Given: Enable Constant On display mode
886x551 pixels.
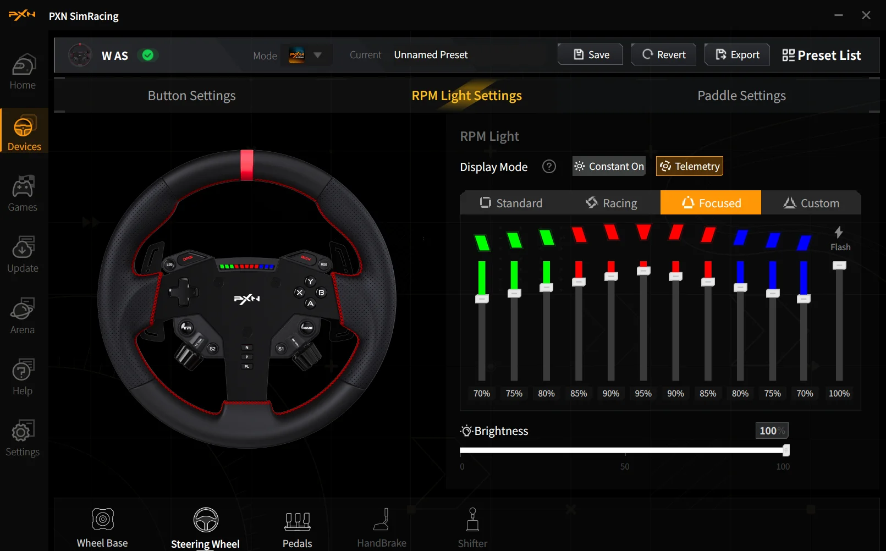Looking at the screenshot, I should click(x=609, y=167).
